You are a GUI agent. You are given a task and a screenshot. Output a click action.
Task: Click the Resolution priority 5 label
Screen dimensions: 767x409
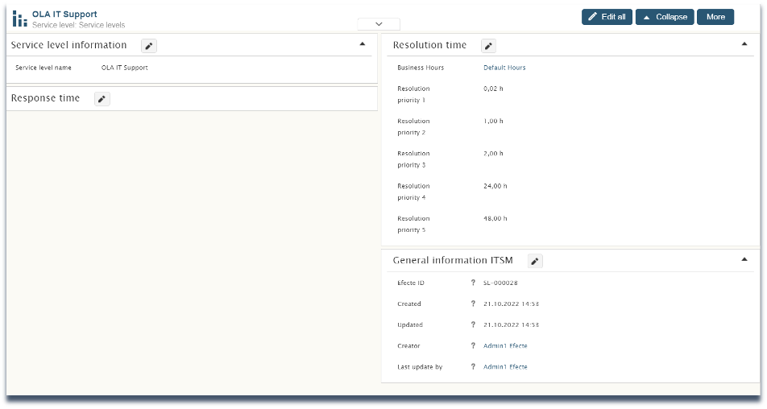tap(413, 225)
